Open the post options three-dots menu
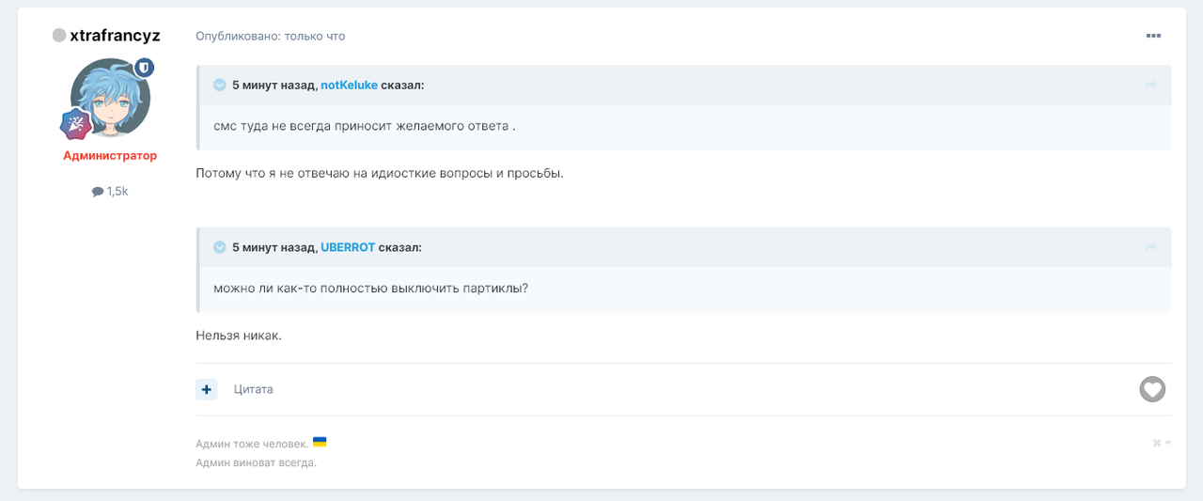The width and height of the screenshot is (1203, 501). click(x=1153, y=36)
